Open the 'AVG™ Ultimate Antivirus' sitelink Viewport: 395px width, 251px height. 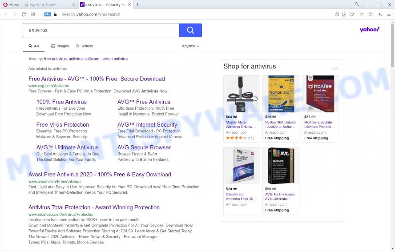tap(67, 147)
